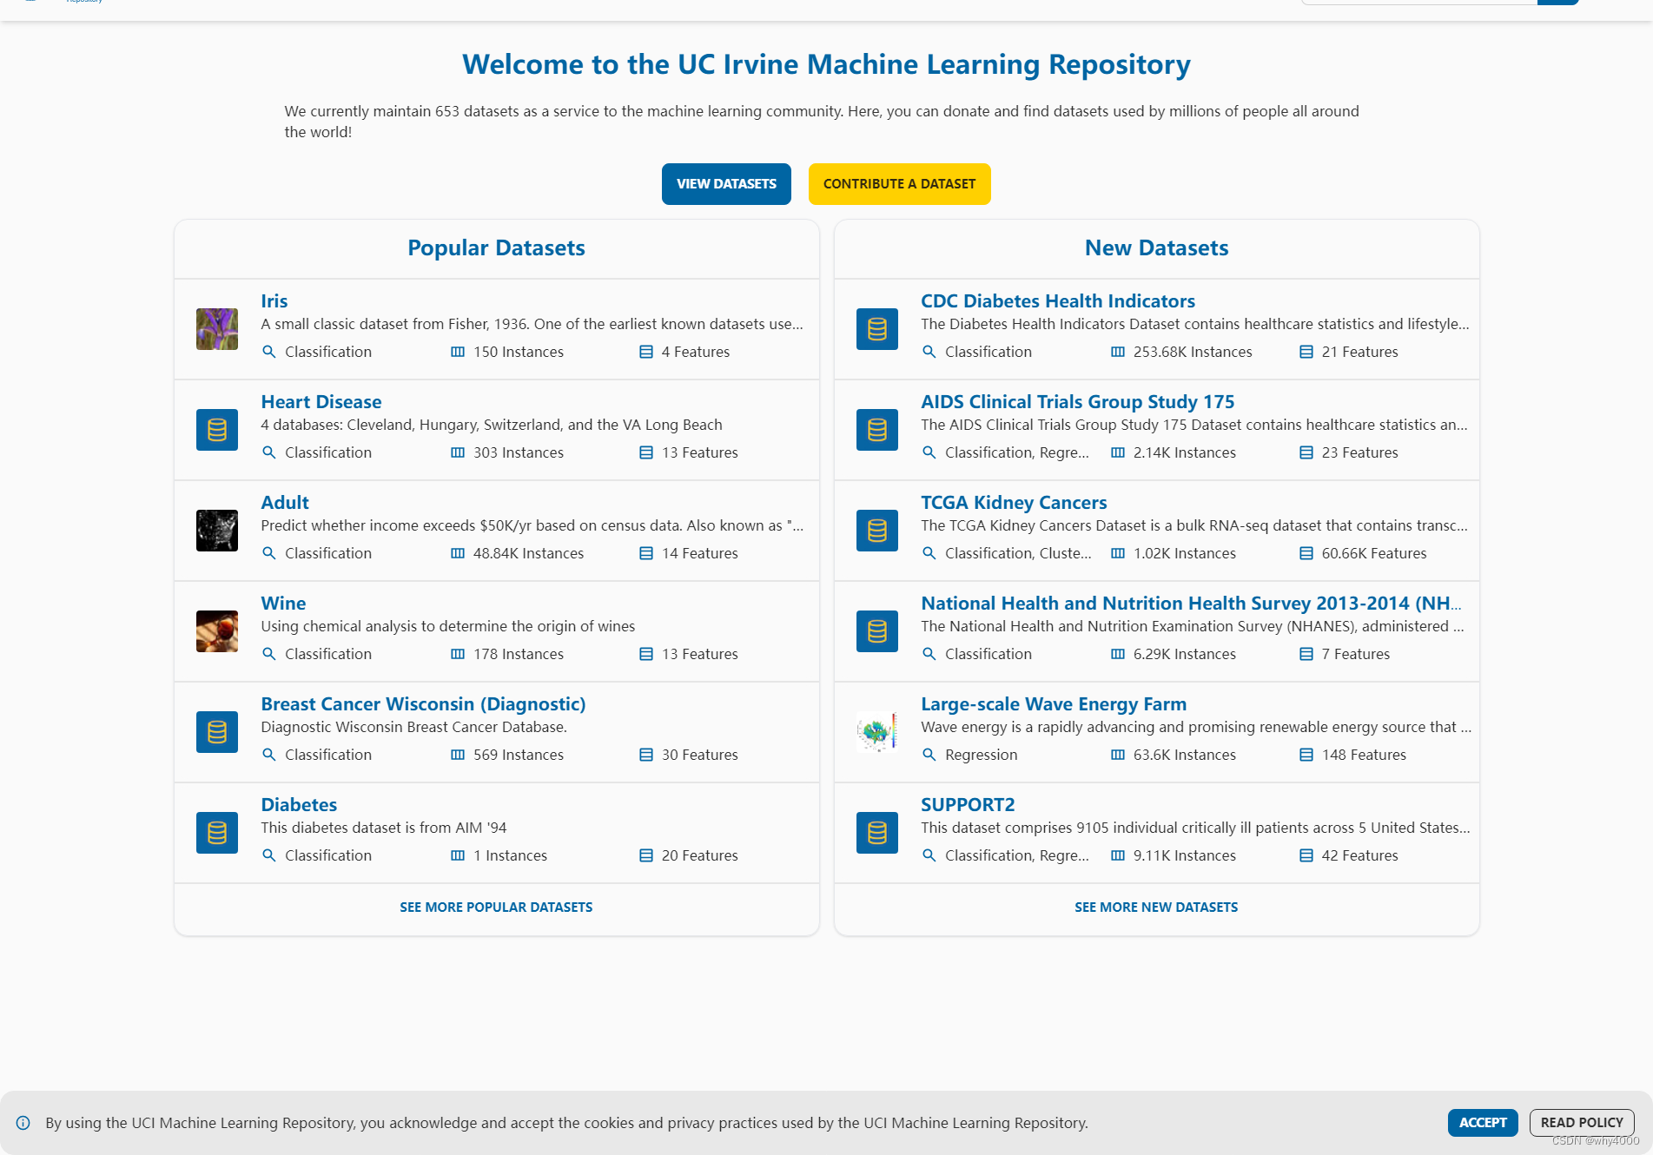Open the Heart Disease dataset link
The height and width of the screenshot is (1155, 1653).
click(x=321, y=402)
